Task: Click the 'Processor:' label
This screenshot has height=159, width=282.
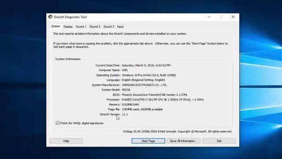Action: pyautogui.click(x=113, y=100)
